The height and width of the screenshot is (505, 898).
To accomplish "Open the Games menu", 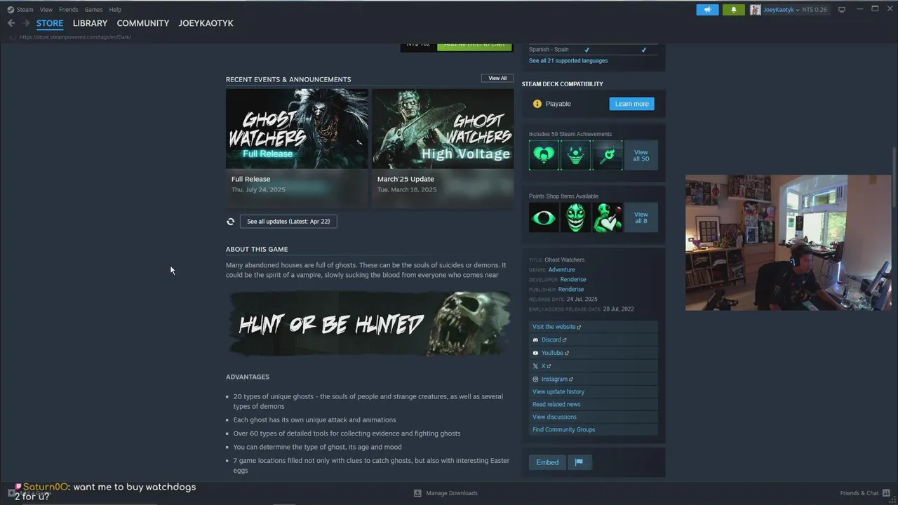I will click(93, 10).
